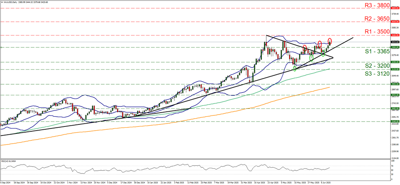
Task: Select the current price 3425.60 axis tag
Action: click(394, 42)
